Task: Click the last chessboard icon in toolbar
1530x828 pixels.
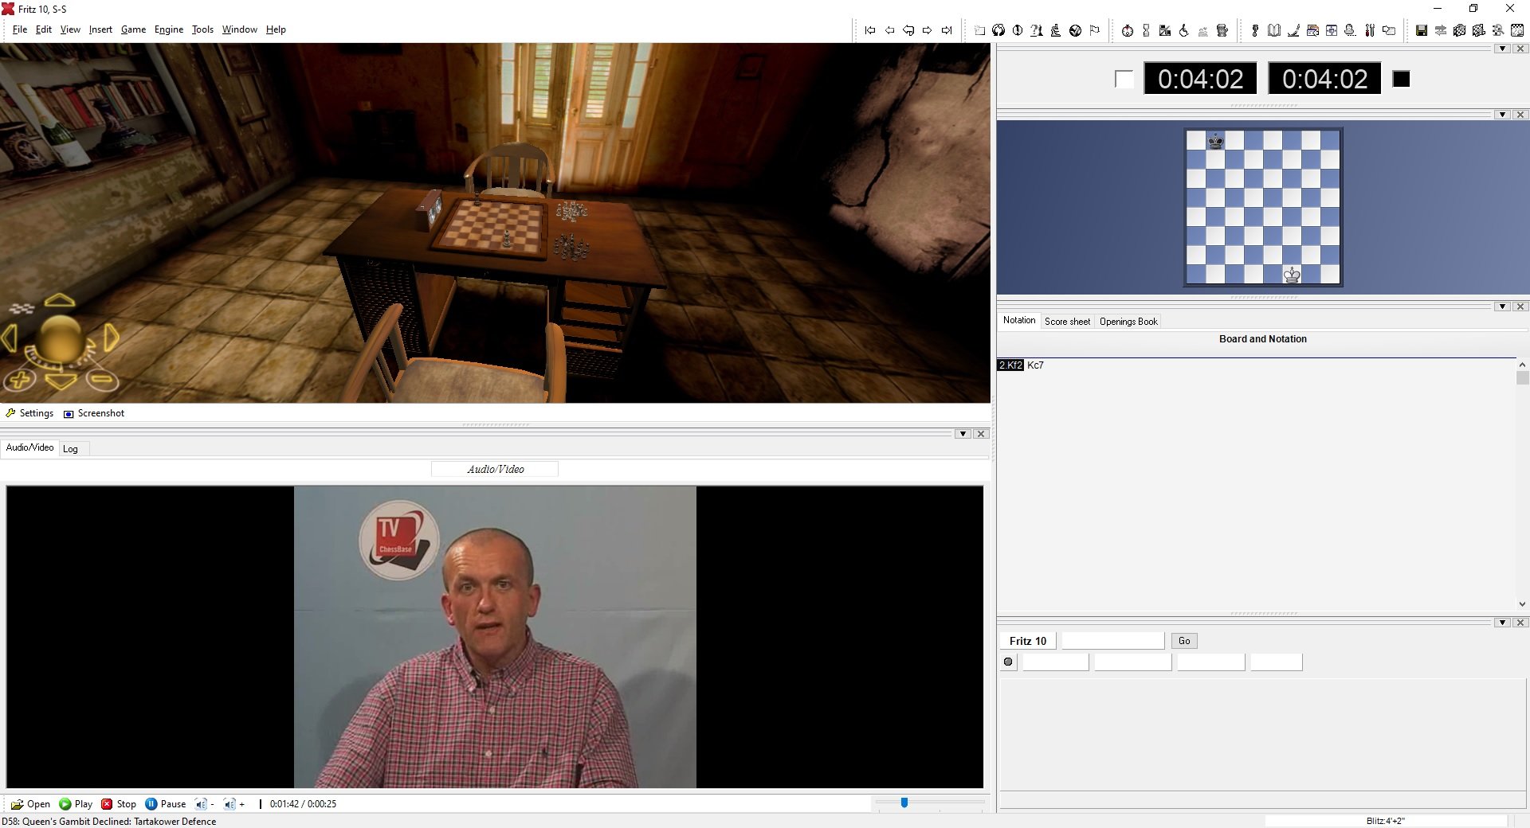Action: (1517, 30)
